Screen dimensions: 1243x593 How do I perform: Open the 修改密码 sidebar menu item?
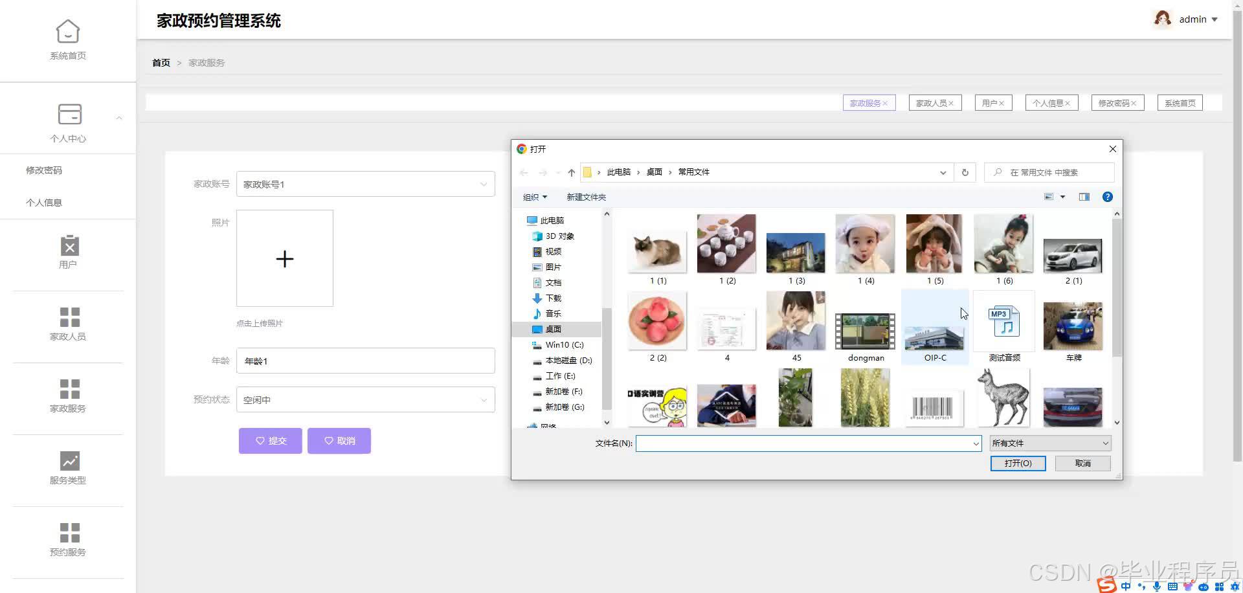click(44, 170)
